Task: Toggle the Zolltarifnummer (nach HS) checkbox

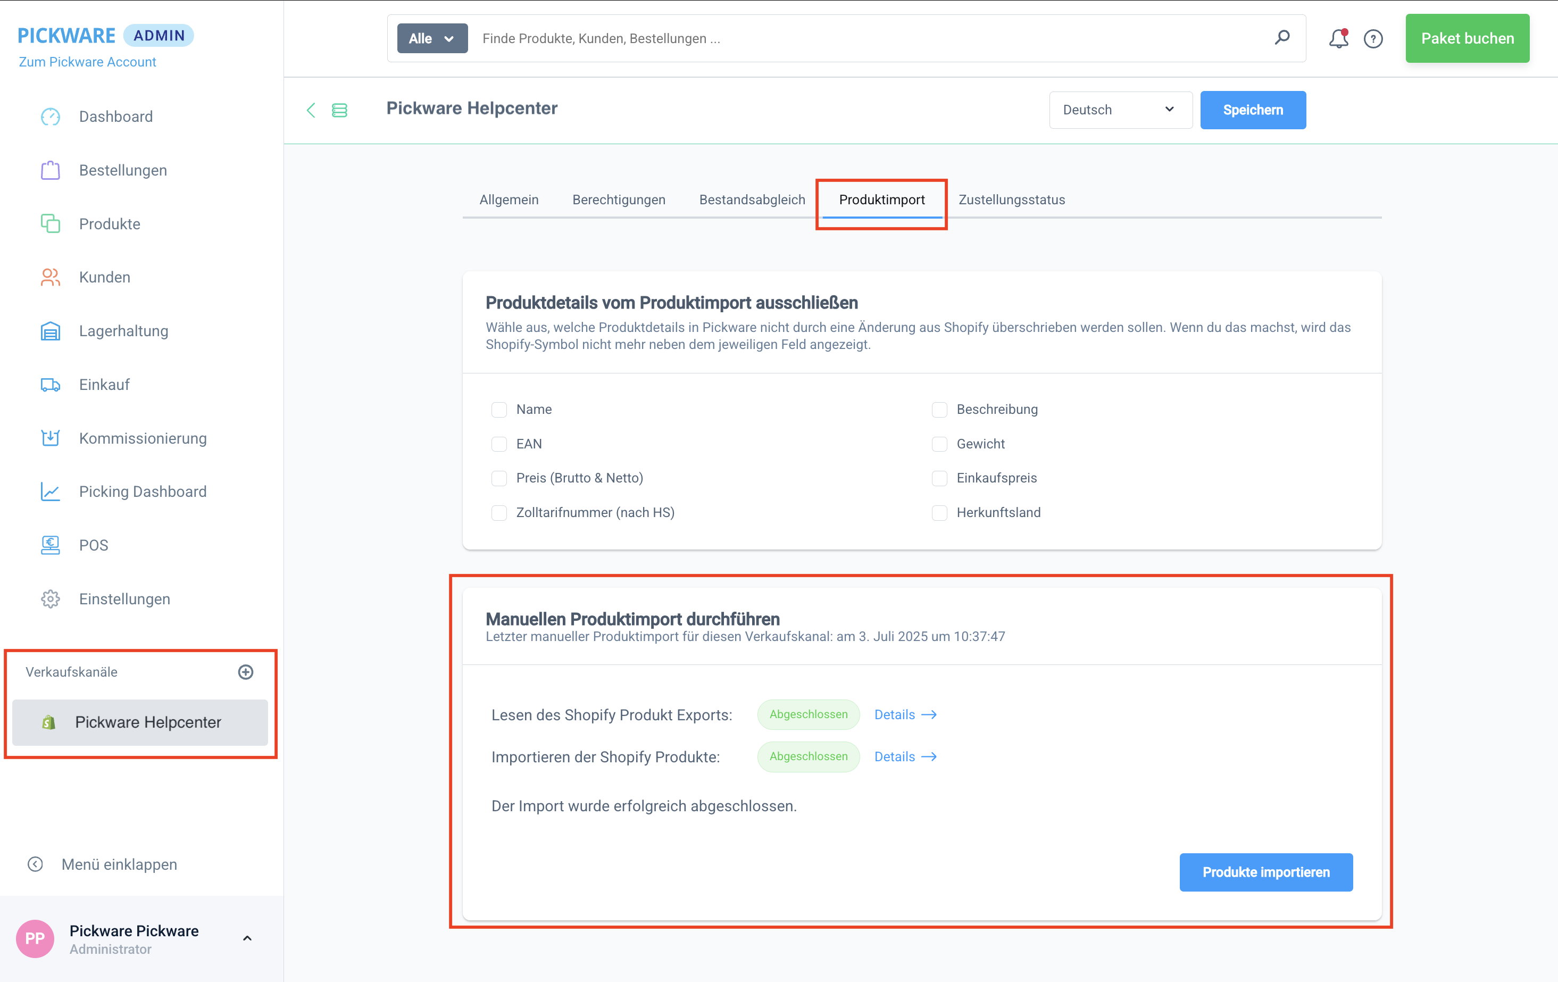Action: 499,512
